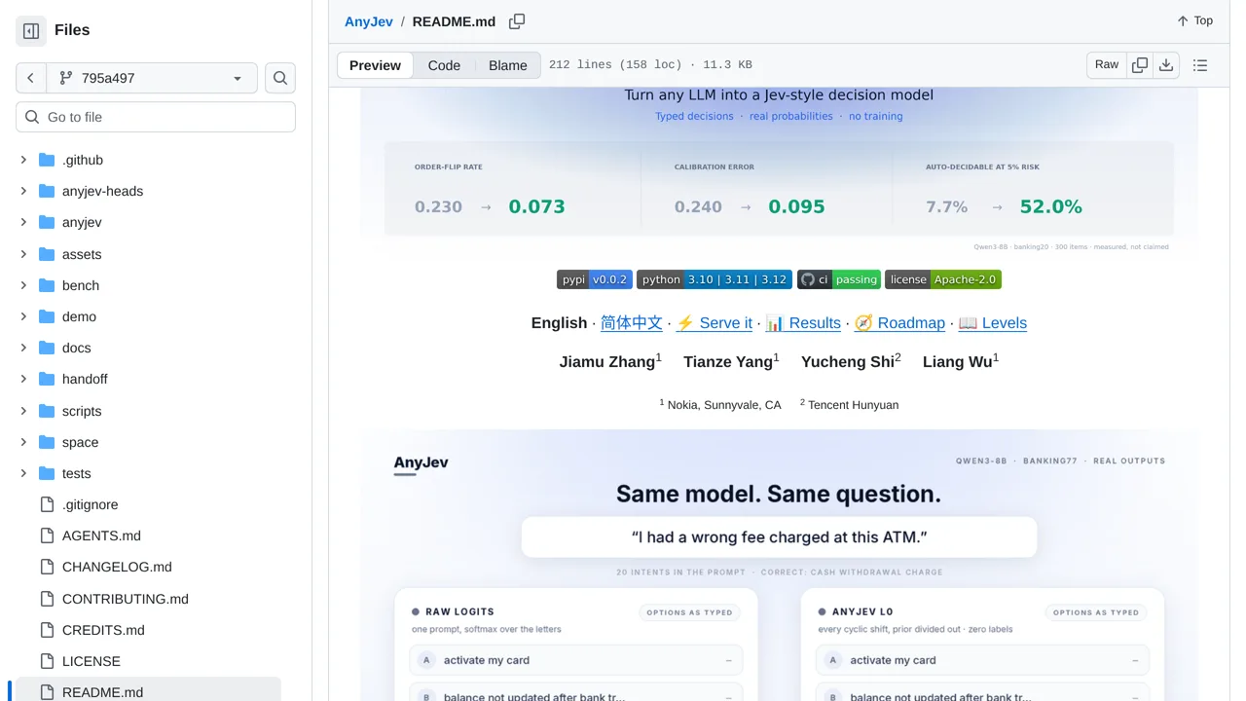
Task: Open the Levels link
Action: 992,323
